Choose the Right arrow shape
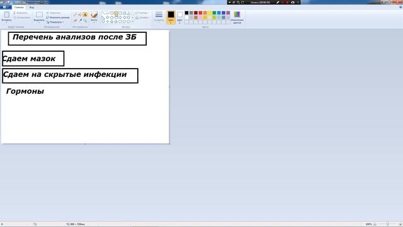This screenshot has height=227, width=403. click(120, 17)
